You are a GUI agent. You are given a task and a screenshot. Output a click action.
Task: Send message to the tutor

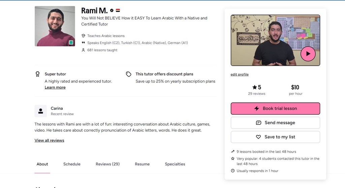click(275, 123)
